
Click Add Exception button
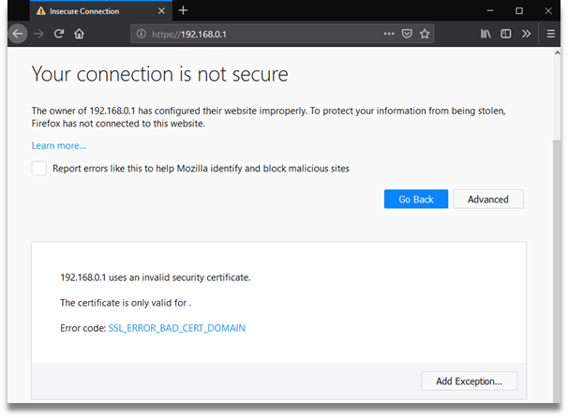(469, 381)
